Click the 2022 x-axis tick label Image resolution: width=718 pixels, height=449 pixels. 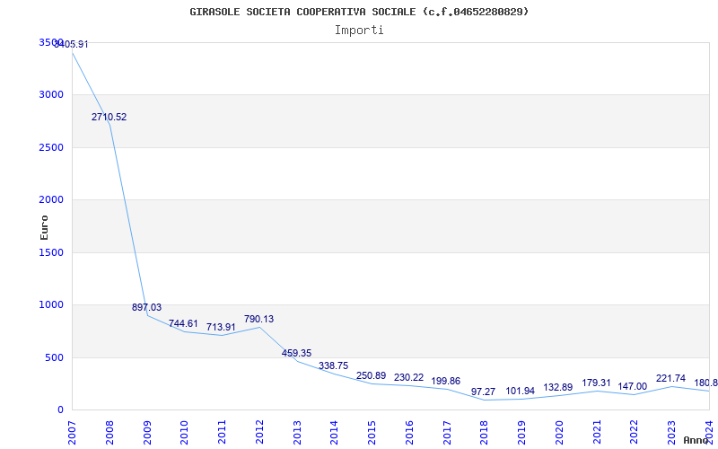point(635,433)
